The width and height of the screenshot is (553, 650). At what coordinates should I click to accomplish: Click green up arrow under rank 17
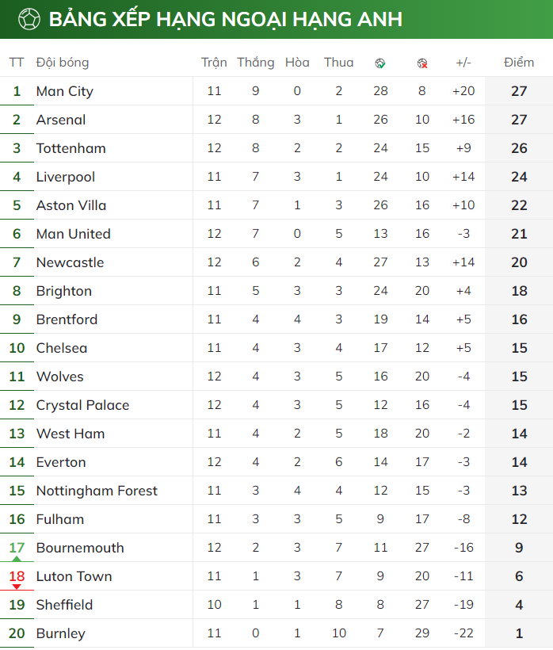tap(17, 559)
